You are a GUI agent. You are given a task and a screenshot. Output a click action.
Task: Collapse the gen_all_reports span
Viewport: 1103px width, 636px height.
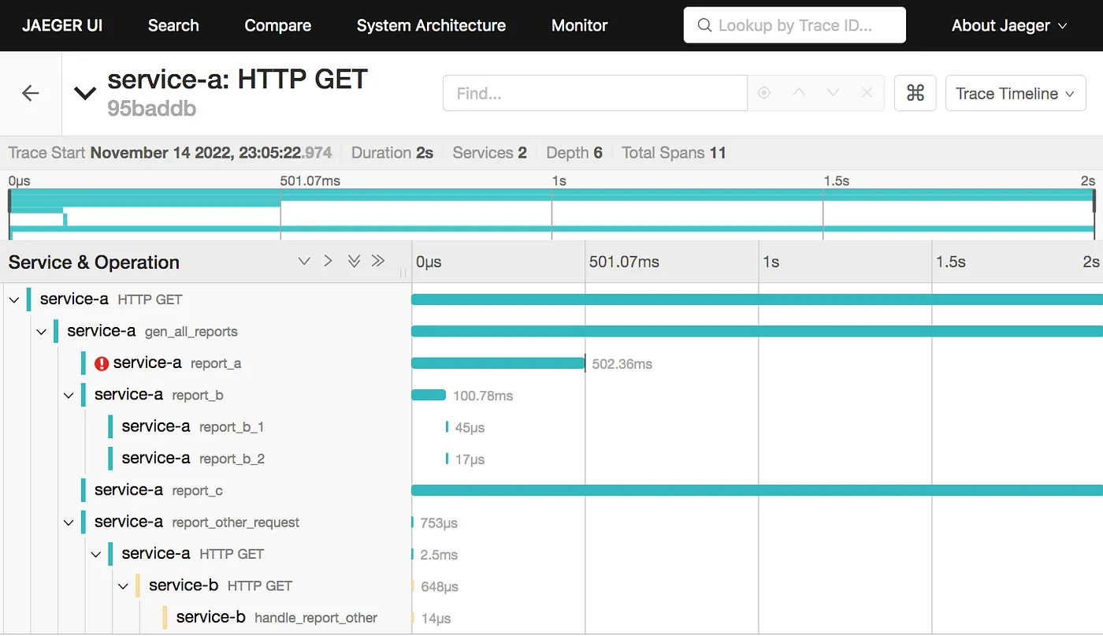(42, 332)
